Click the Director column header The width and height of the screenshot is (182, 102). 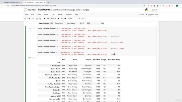tap(88, 60)
